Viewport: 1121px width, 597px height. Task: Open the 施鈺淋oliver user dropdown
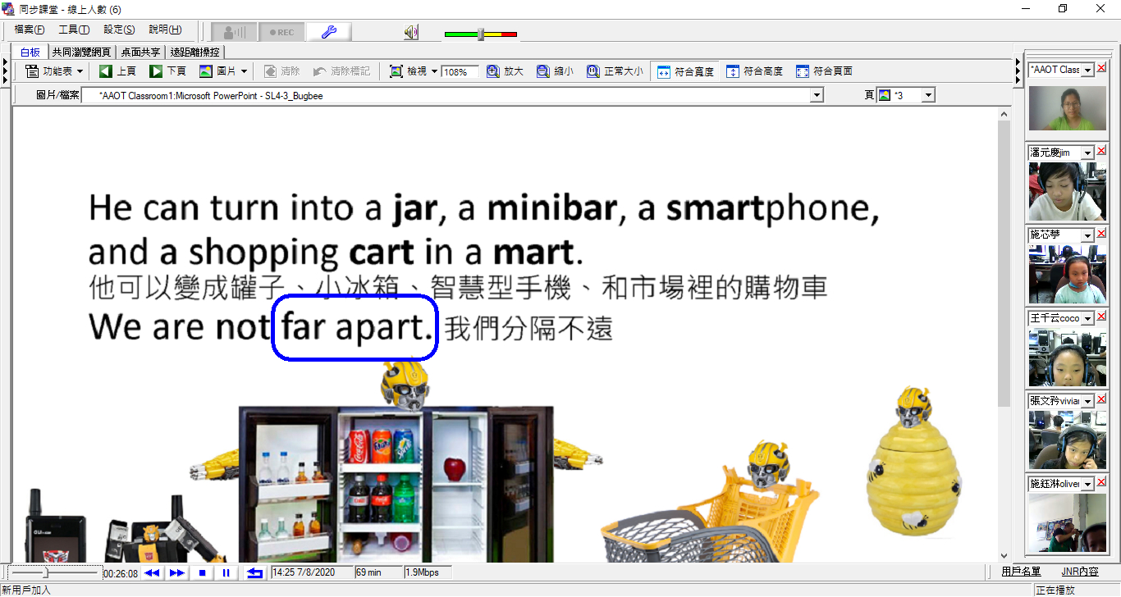click(1088, 485)
